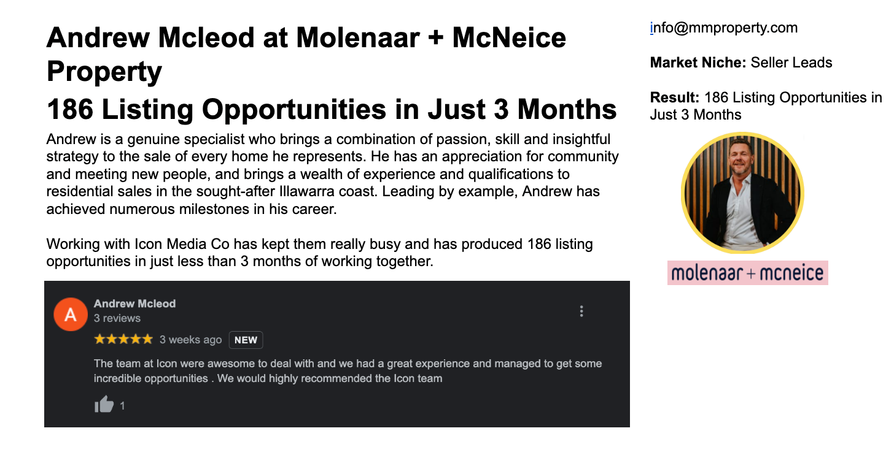Open the three-dot review options menu
Viewport: 894px width, 458px height.
(x=581, y=311)
